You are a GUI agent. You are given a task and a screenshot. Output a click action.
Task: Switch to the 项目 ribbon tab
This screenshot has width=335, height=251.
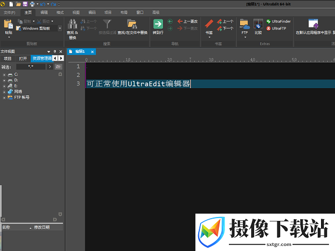click(x=108, y=12)
